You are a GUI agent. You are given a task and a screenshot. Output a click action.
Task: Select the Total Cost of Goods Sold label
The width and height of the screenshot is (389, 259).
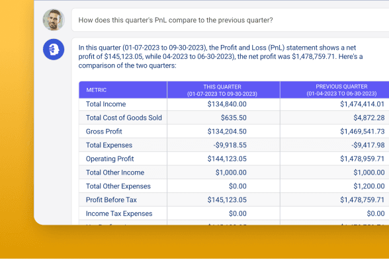click(124, 118)
